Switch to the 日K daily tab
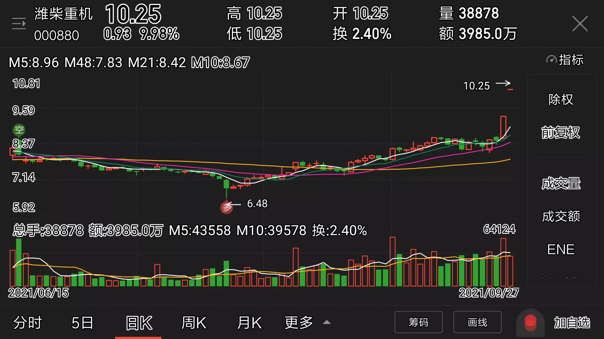 139,323
